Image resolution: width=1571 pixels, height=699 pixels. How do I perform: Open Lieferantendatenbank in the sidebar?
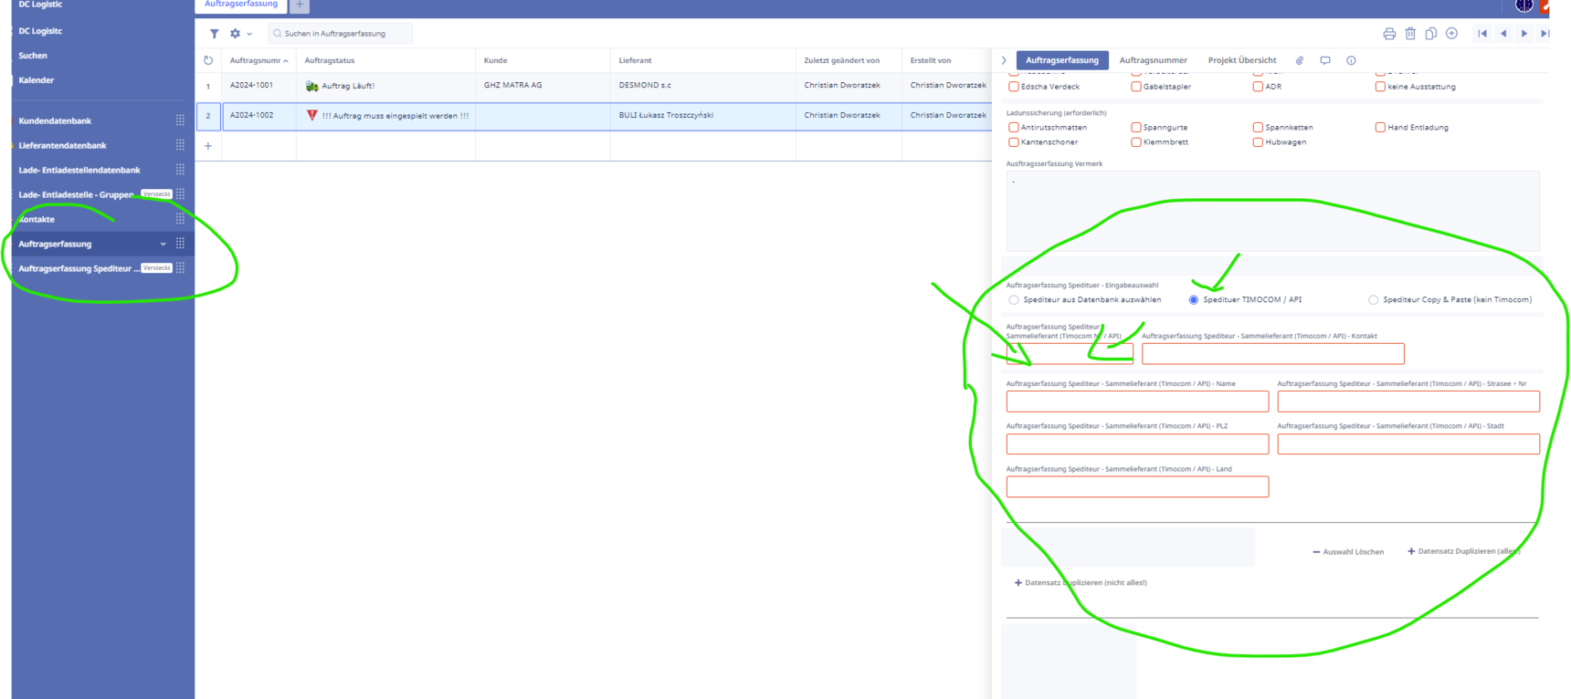[62, 145]
